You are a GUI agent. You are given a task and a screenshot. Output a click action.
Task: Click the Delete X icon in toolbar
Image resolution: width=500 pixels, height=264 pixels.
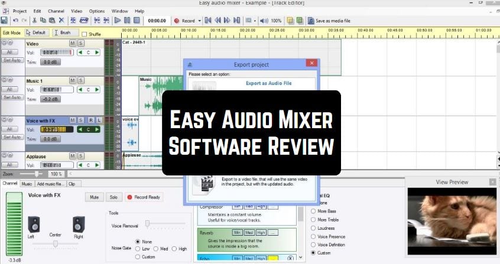[61, 21]
